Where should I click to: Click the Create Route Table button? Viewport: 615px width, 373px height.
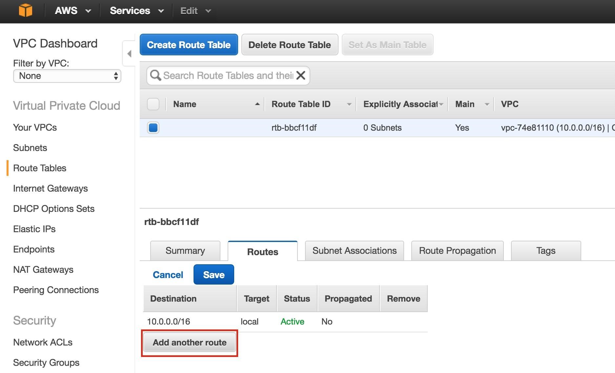(189, 45)
